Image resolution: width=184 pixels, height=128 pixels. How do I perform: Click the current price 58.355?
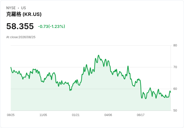(20, 26)
